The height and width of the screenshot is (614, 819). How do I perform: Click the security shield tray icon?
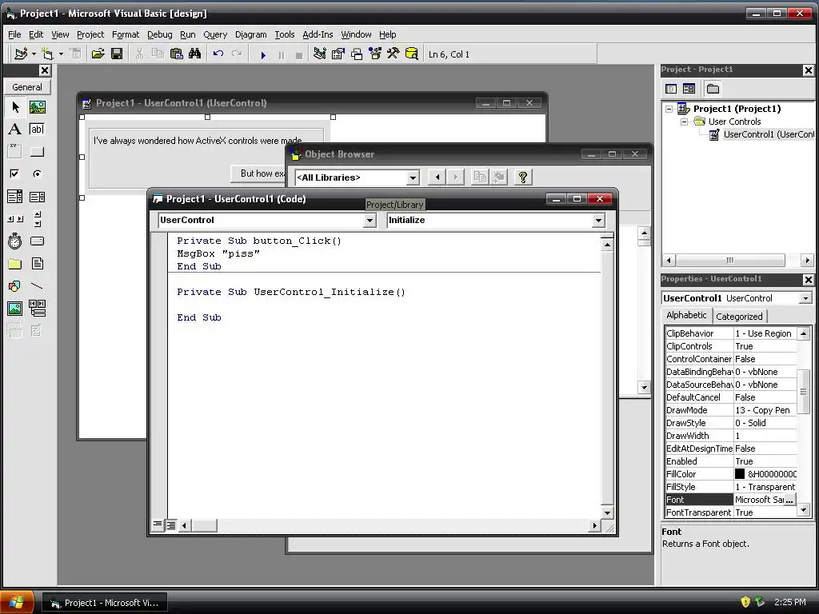pos(745,602)
